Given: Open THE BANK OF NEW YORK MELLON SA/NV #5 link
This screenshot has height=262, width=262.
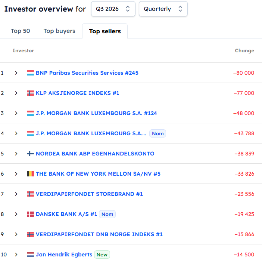Looking at the screenshot, I should click(x=98, y=174).
